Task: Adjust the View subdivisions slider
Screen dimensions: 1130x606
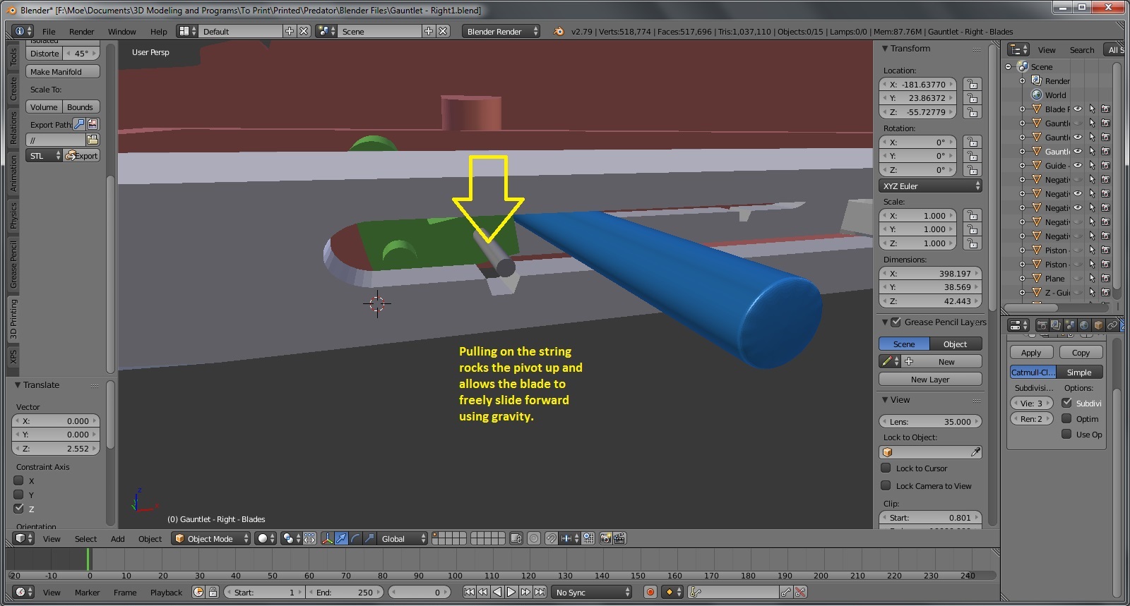Action: (x=1031, y=404)
